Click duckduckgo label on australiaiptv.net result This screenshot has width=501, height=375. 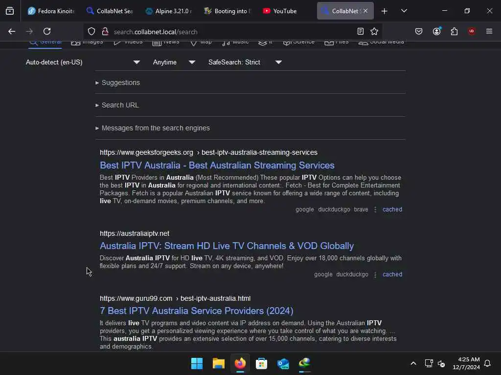352,274
